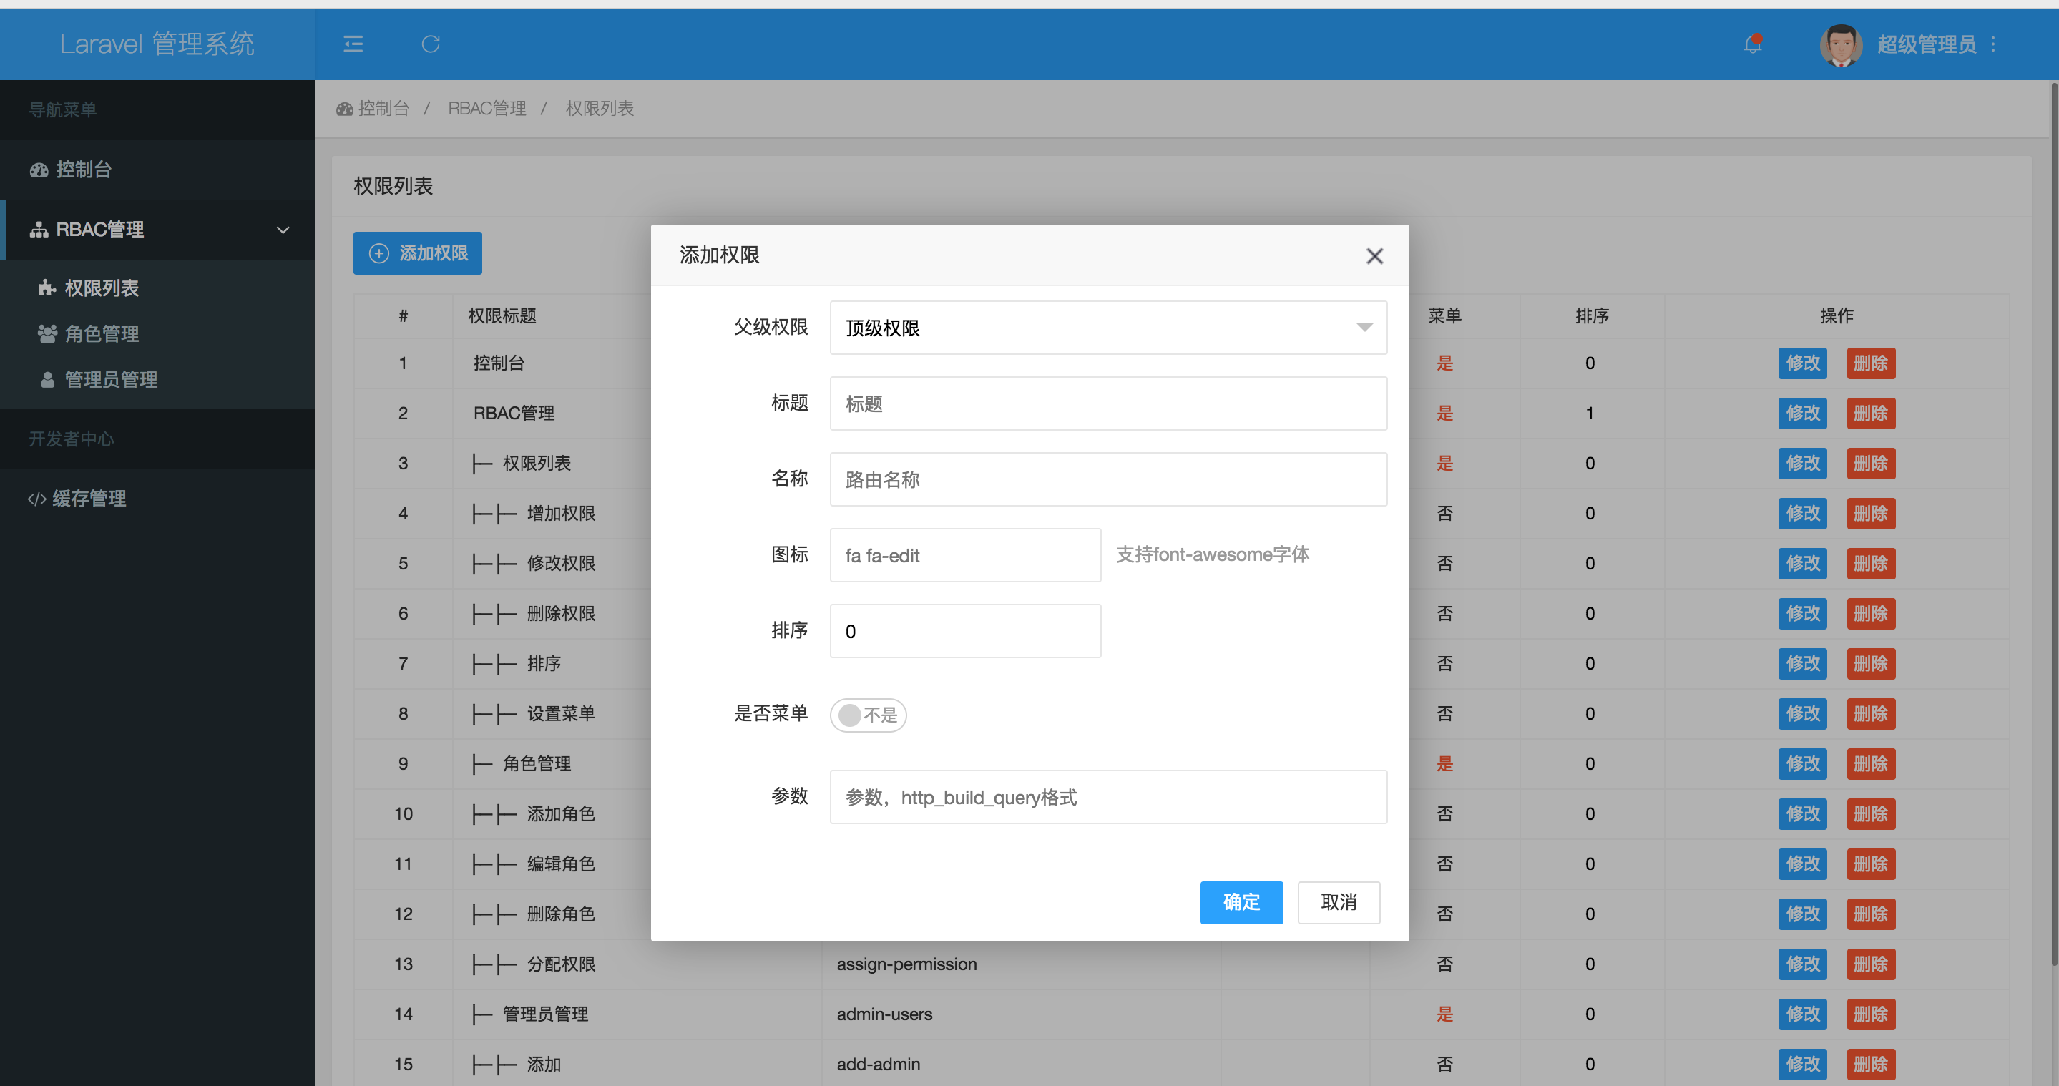Confirm the dialog with 确定 button
The height and width of the screenshot is (1086, 2059).
[1241, 902]
